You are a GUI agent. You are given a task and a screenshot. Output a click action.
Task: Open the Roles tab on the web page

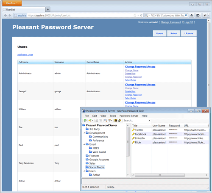click(174, 33)
